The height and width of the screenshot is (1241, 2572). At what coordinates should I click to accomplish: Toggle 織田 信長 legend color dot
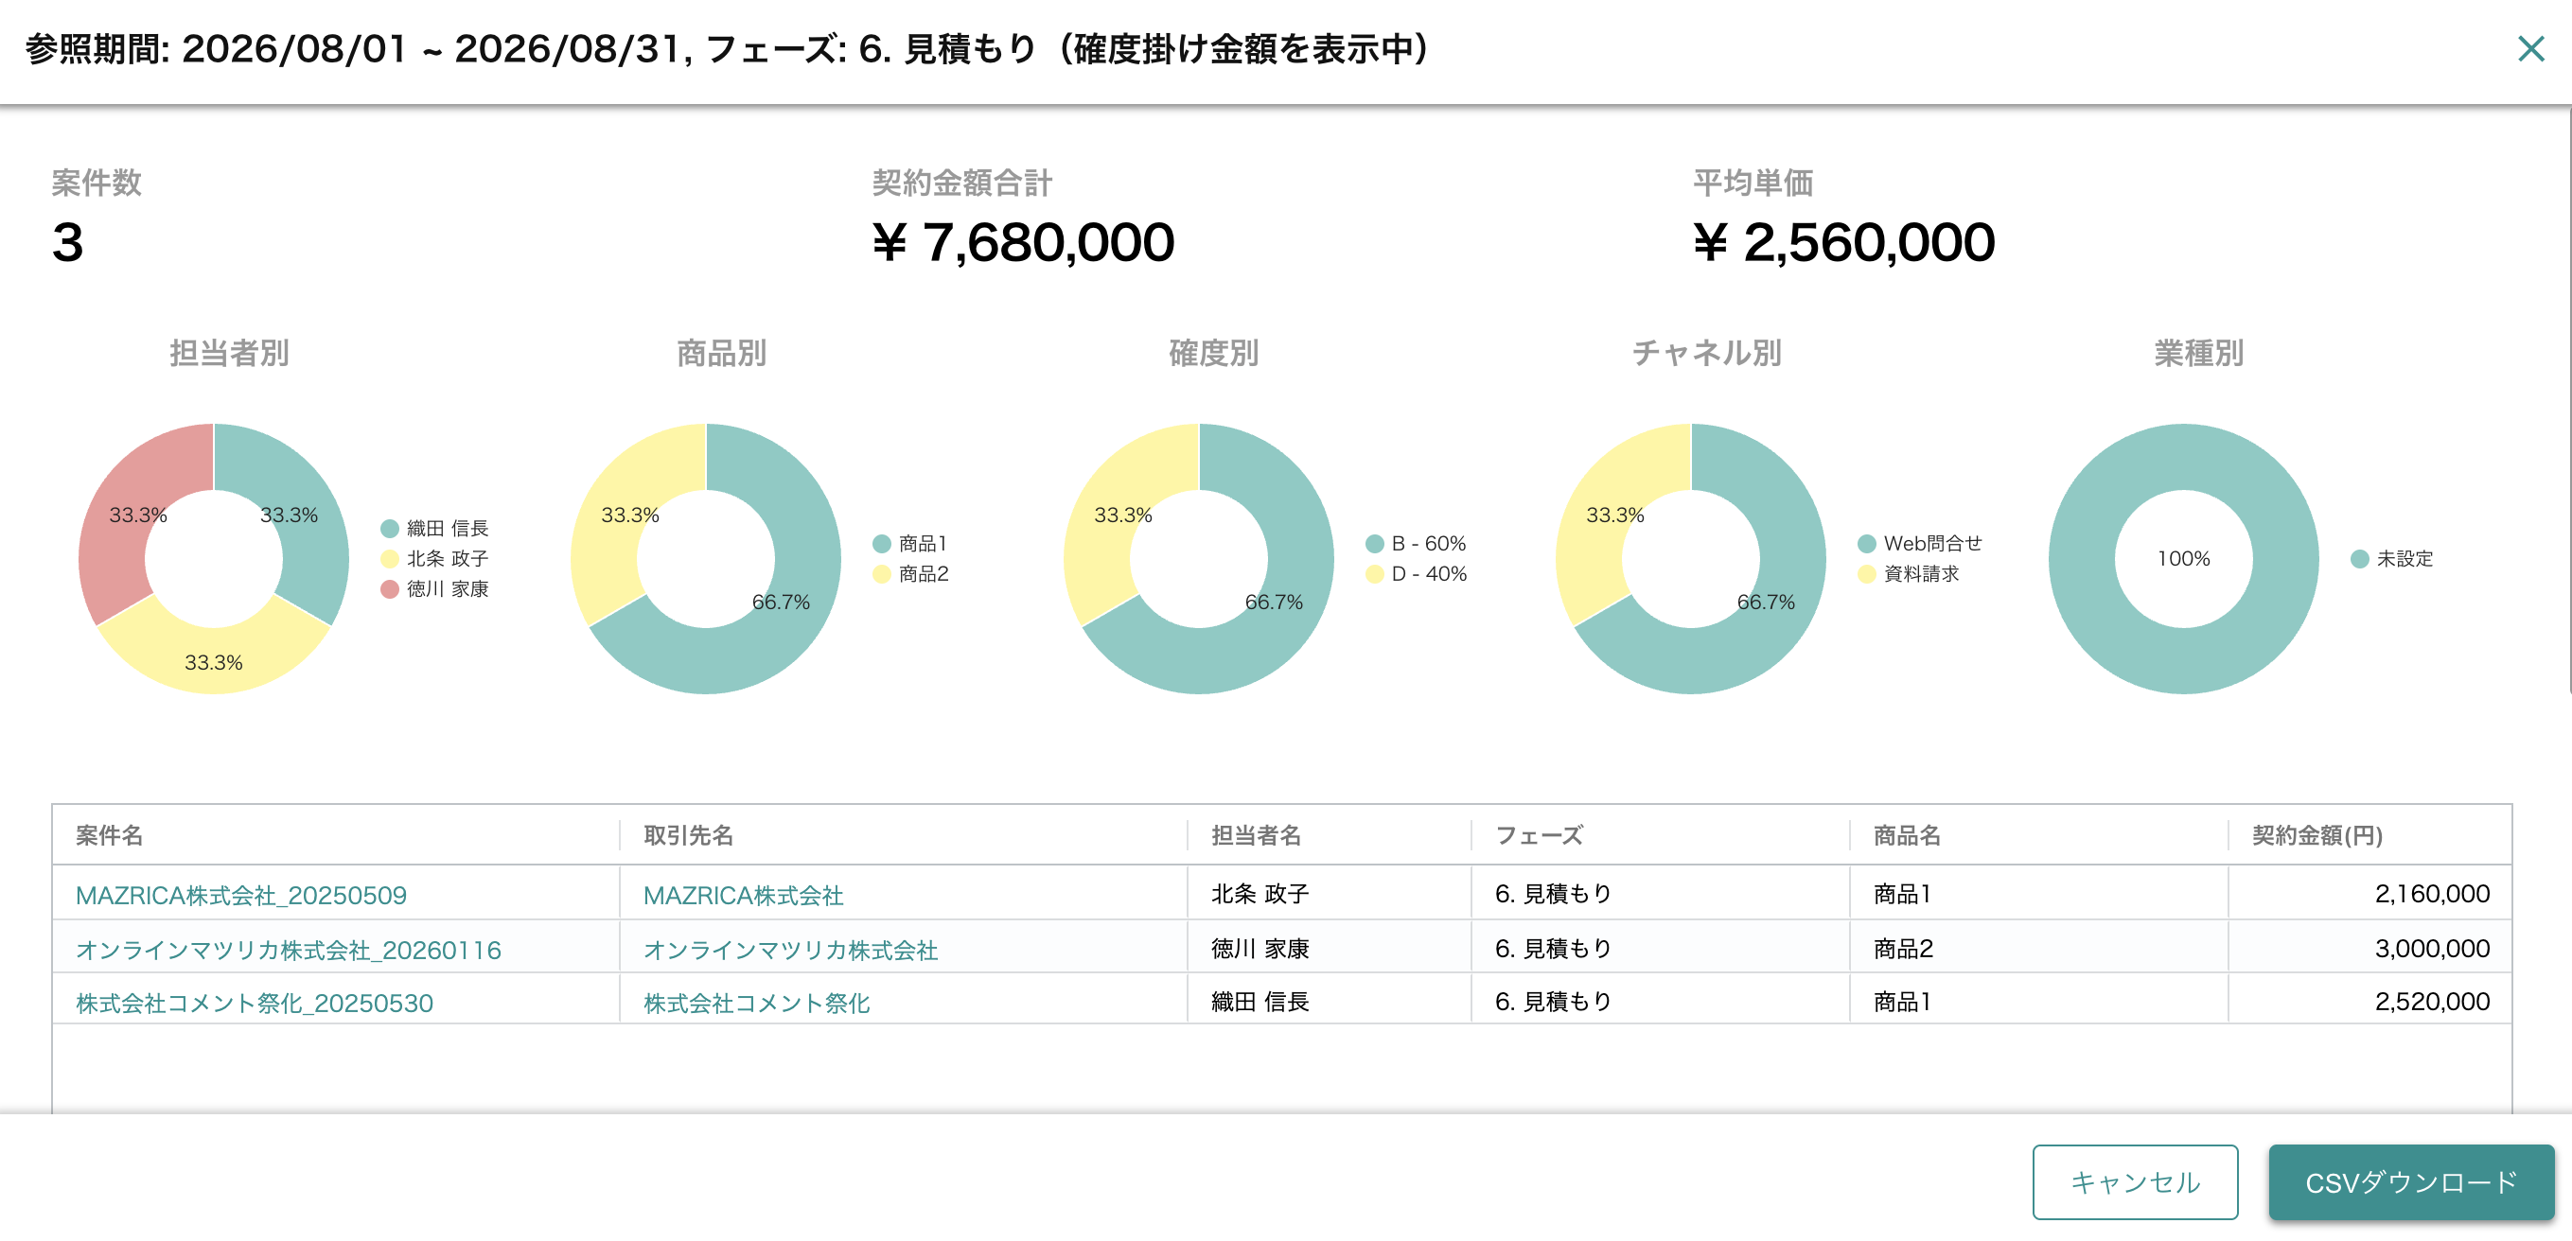(389, 528)
